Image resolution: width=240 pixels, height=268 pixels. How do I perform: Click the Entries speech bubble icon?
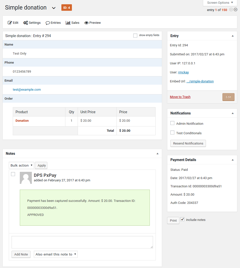48,23
